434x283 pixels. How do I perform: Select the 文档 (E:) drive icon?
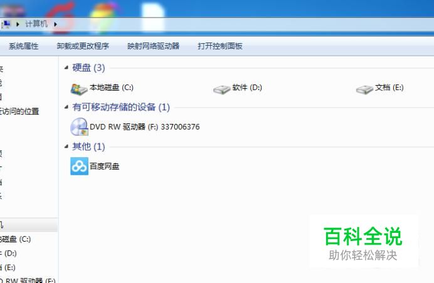click(x=364, y=90)
